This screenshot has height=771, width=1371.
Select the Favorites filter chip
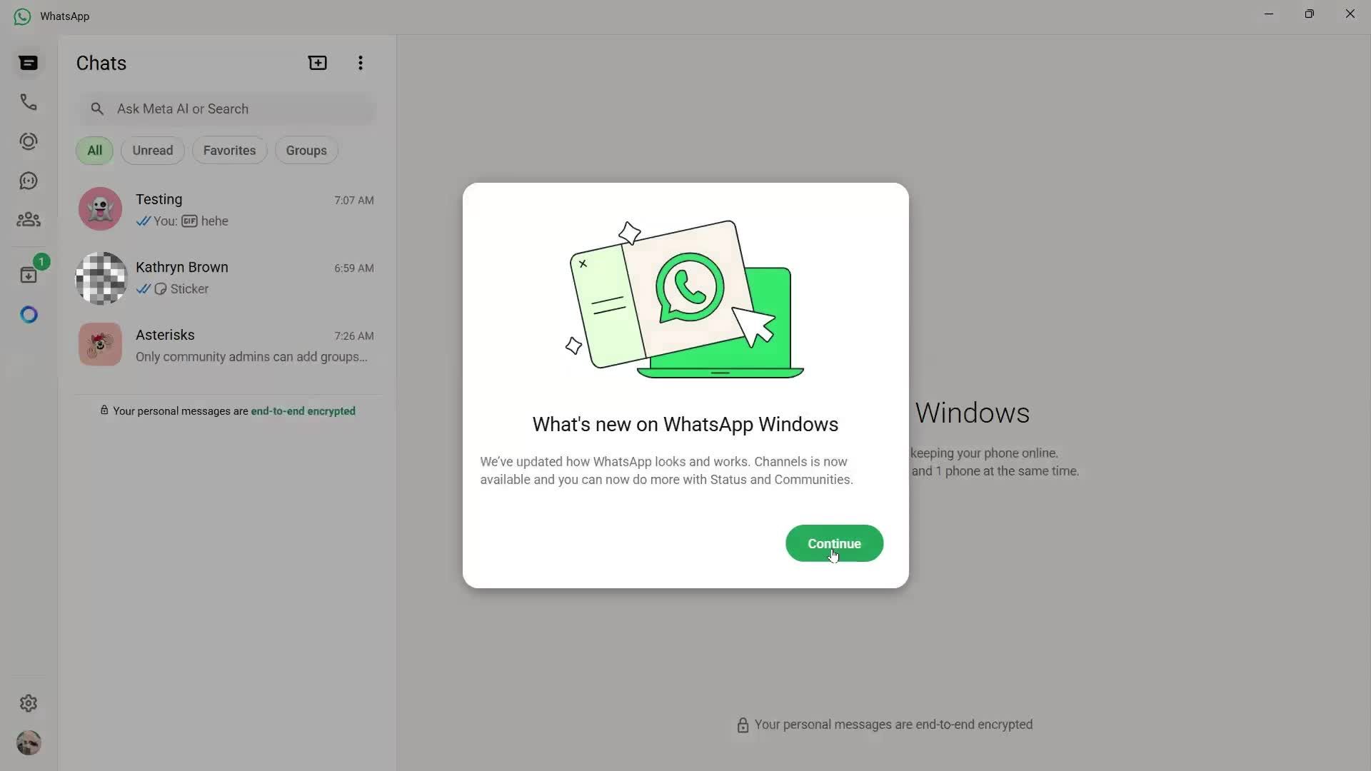229,151
